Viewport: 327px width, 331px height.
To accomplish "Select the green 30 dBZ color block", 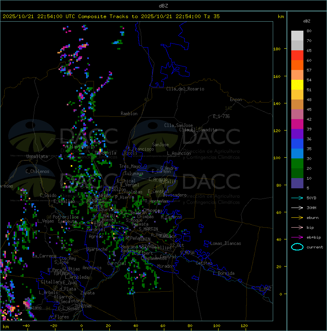I will click(x=297, y=163).
